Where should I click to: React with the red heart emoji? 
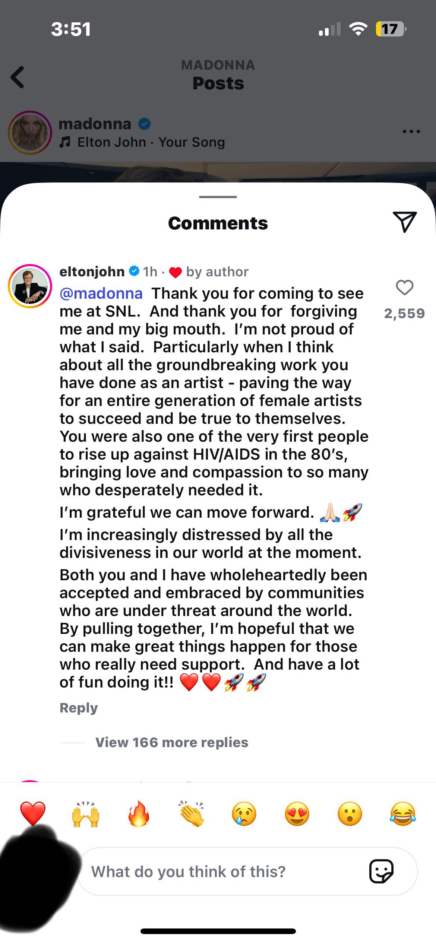click(33, 814)
